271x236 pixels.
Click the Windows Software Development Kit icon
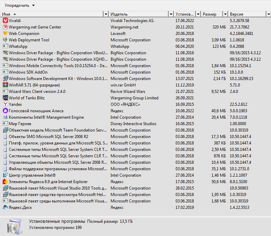pos(5,78)
